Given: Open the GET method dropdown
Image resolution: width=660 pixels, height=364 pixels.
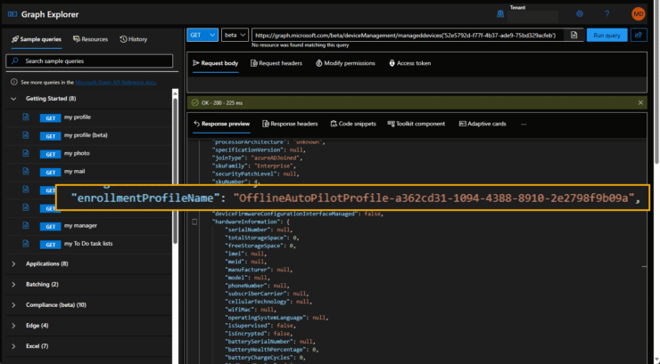Looking at the screenshot, I should (202, 35).
